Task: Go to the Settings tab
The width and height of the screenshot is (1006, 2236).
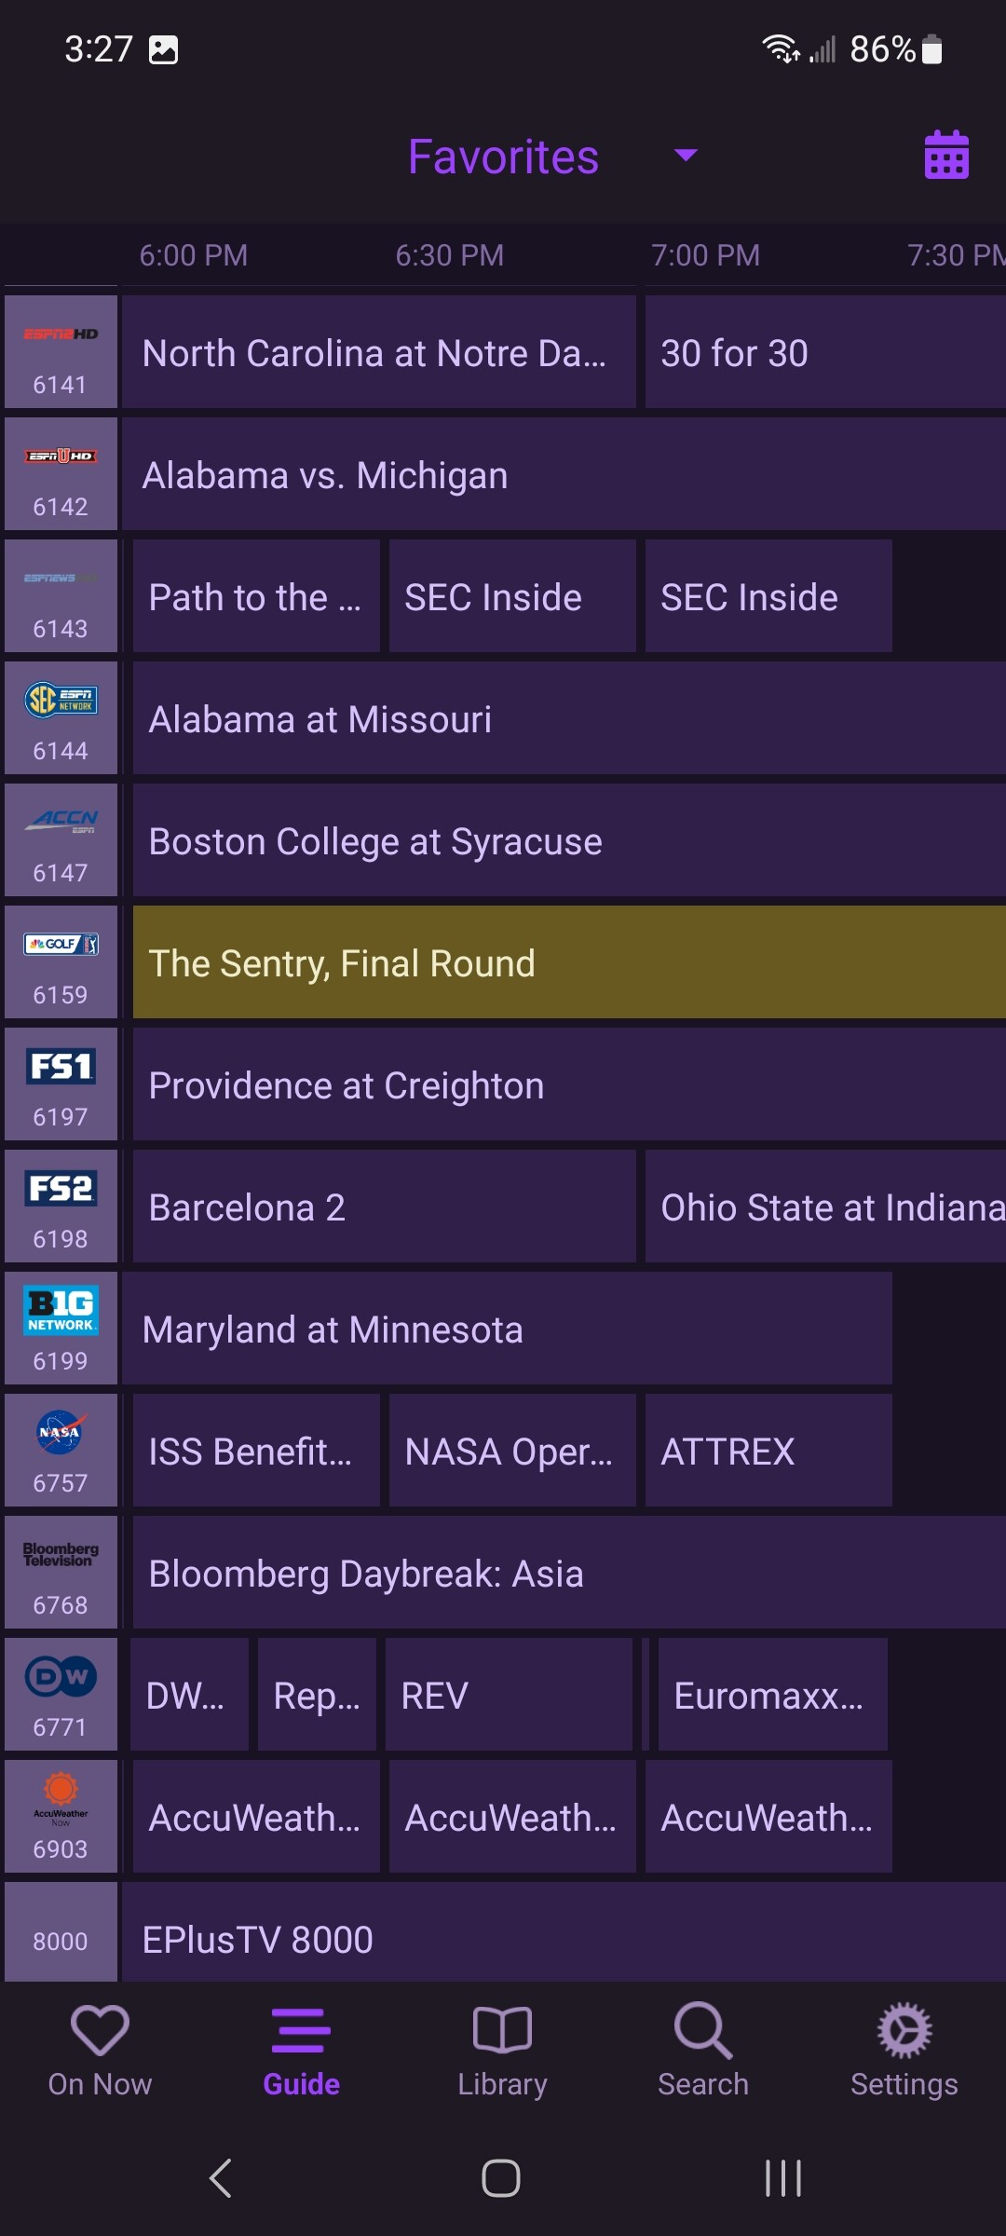Action: 904,2052
